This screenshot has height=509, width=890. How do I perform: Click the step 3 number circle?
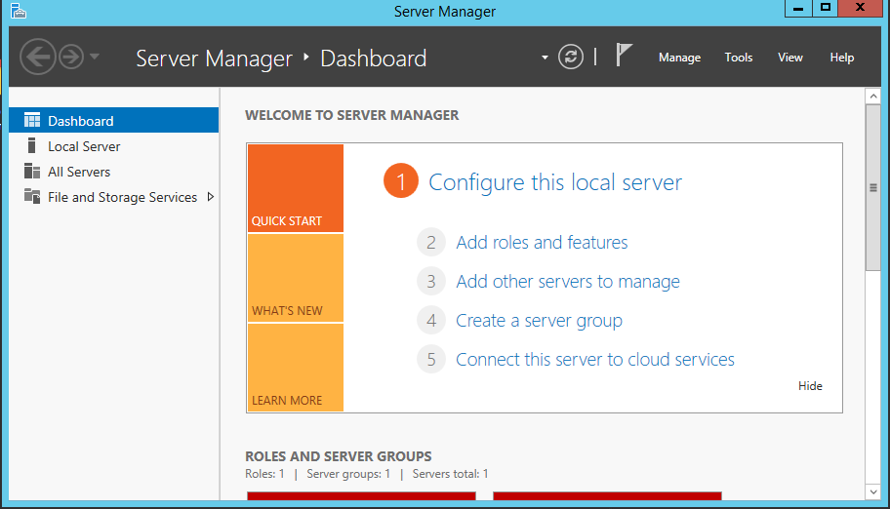431,282
